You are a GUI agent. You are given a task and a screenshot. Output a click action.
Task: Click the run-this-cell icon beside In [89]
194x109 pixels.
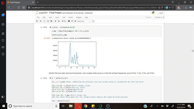[x=50, y=27]
